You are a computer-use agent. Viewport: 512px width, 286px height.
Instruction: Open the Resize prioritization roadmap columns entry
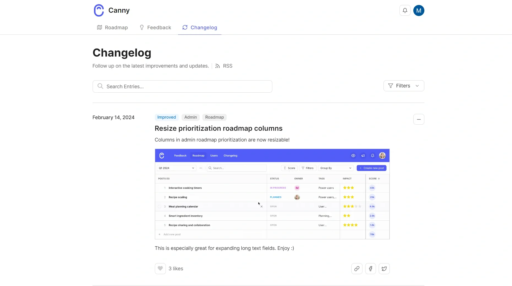click(x=218, y=129)
